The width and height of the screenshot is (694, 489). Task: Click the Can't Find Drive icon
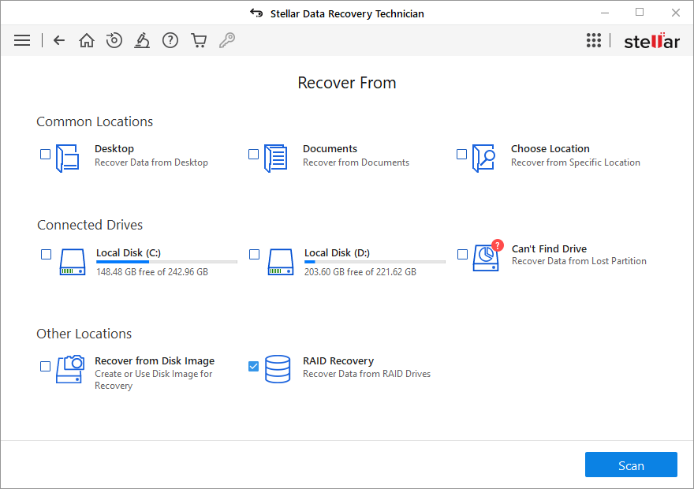point(486,258)
